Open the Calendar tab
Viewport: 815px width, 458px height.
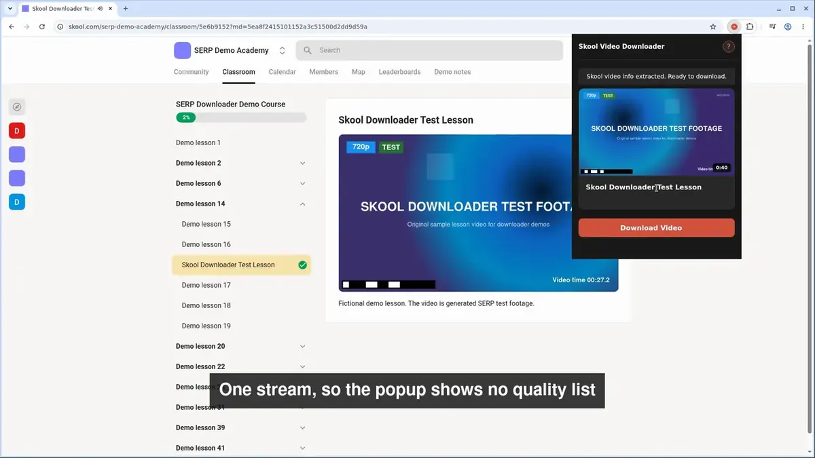tap(282, 72)
